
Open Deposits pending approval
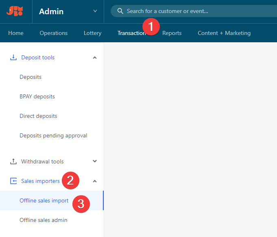click(x=53, y=135)
